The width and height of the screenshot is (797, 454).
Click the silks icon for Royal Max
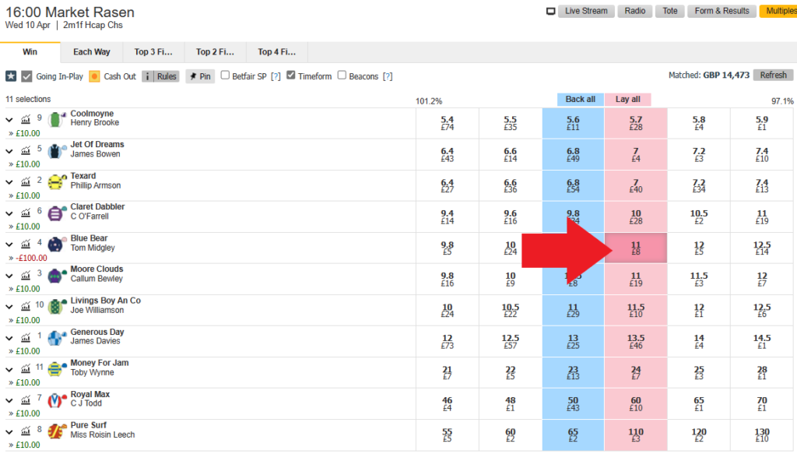point(56,400)
